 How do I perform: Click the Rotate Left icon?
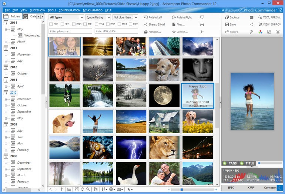145,17
